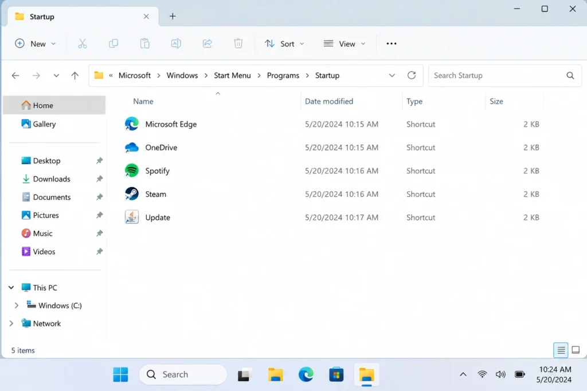587x391 pixels.
Task: Click Windows in the address path
Action: point(182,76)
